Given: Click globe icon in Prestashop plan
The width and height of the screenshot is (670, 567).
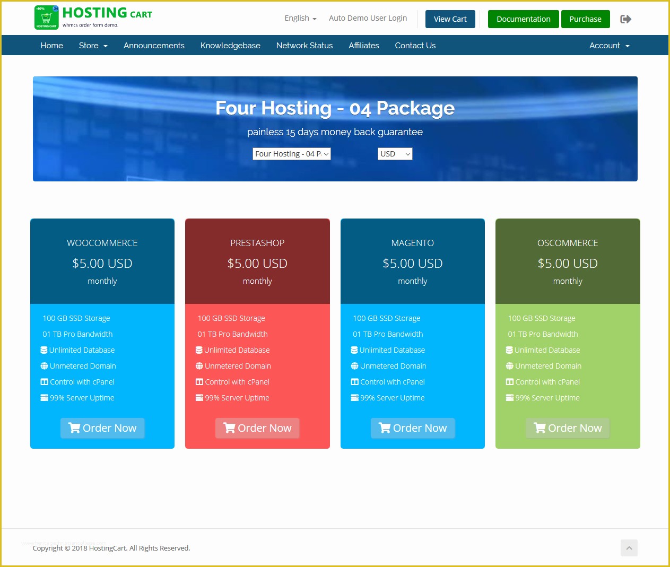Looking at the screenshot, I should pyautogui.click(x=199, y=366).
